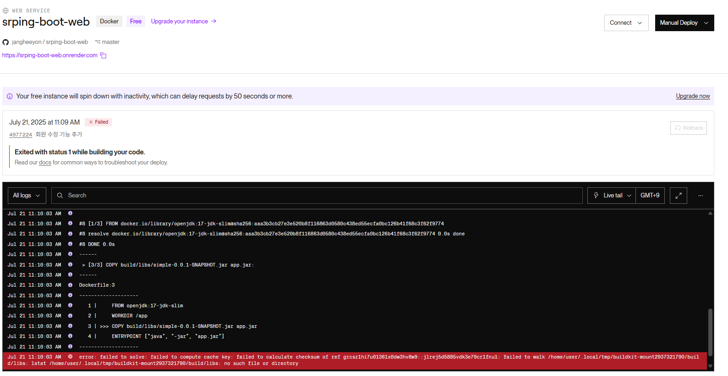Select the 'error: failed to solve' log line
This screenshot has height=376, width=728.
pos(355,360)
